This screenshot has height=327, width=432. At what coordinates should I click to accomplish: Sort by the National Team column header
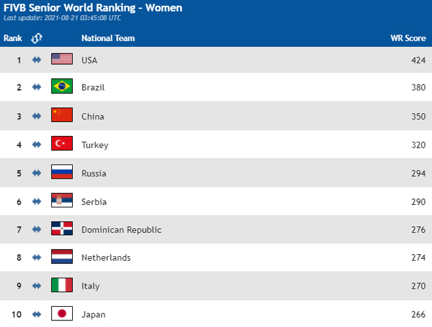[x=108, y=38]
